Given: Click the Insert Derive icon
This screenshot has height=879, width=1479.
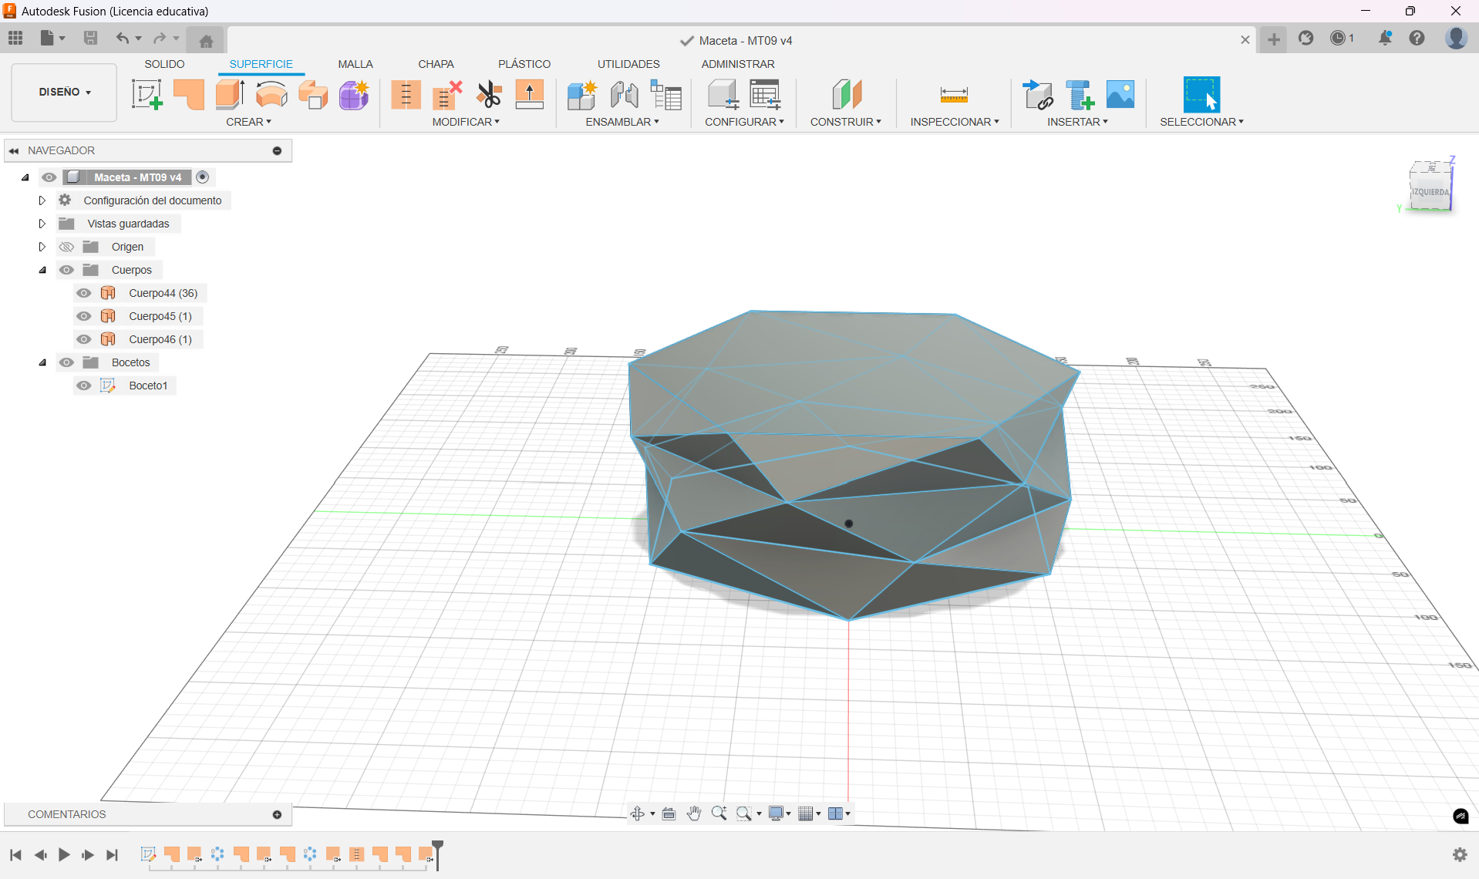Looking at the screenshot, I should 1037,95.
